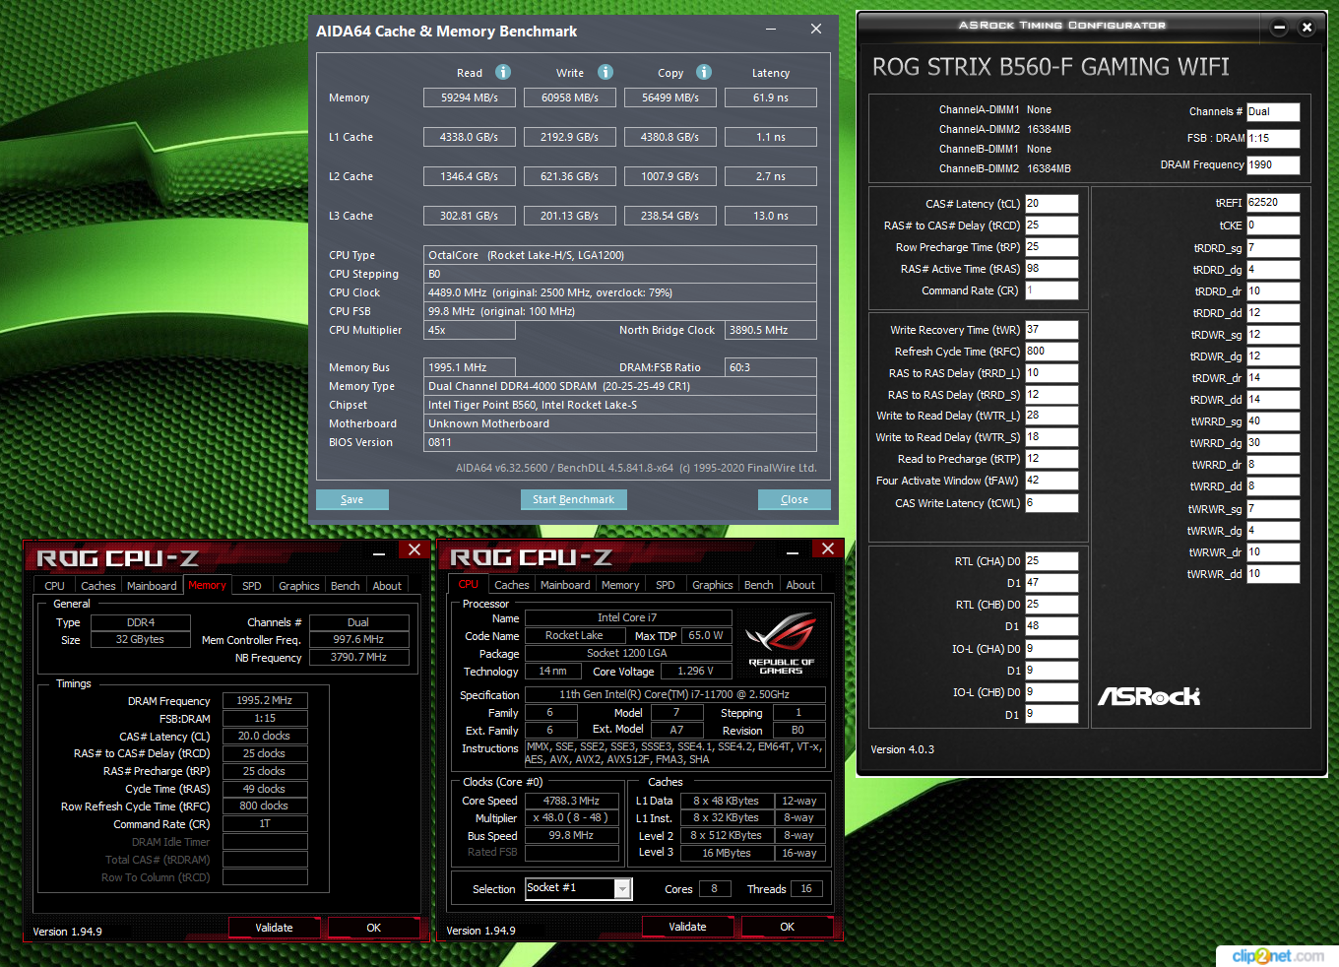The height and width of the screenshot is (967, 1339).
Task: Click the info icon beside the Write column
Action: [x=606, y=72]
